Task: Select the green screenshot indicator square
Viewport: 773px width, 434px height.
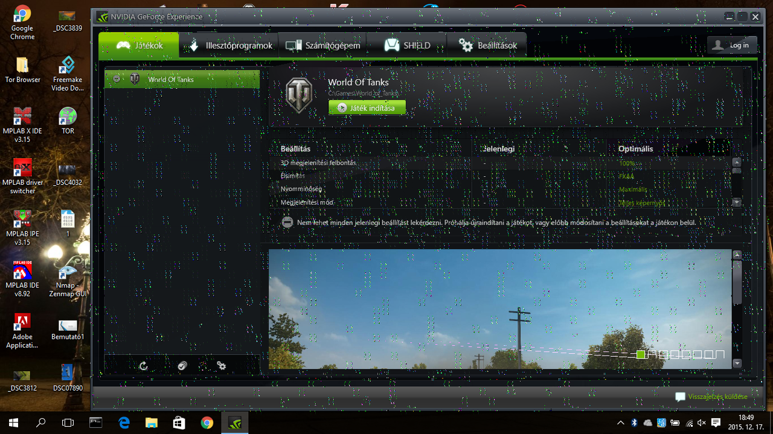Action: point(641,354)
